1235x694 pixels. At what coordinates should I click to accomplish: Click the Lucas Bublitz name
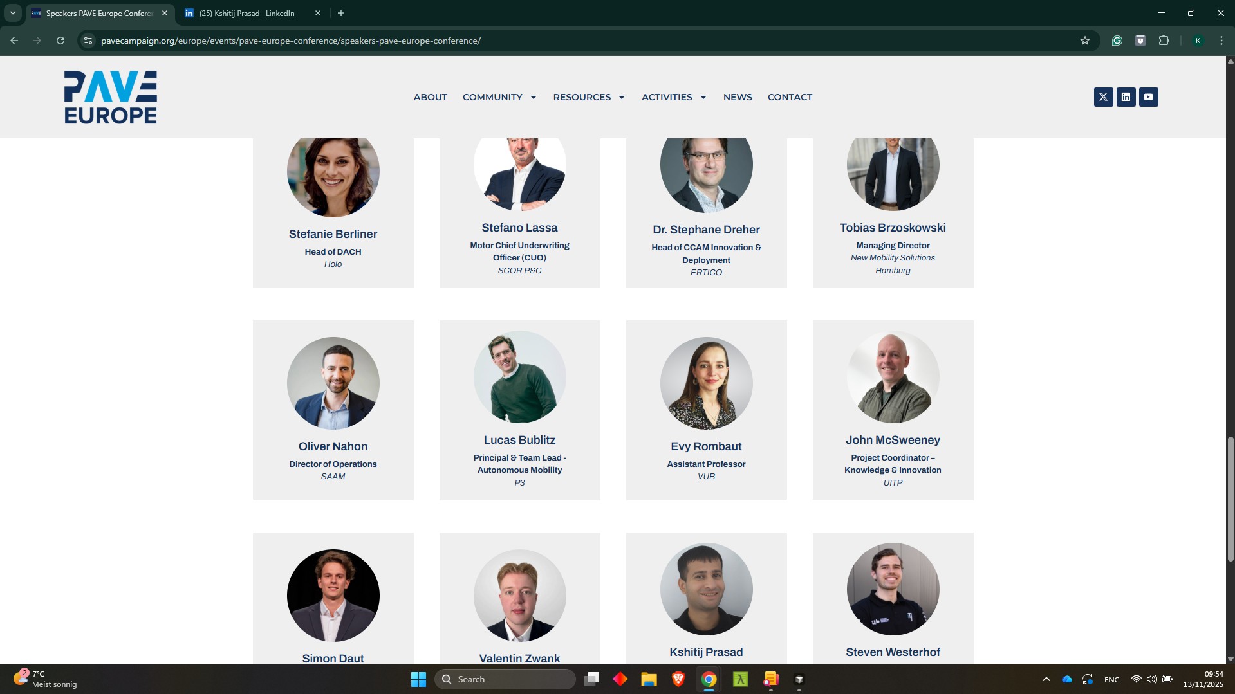point(519,440)
